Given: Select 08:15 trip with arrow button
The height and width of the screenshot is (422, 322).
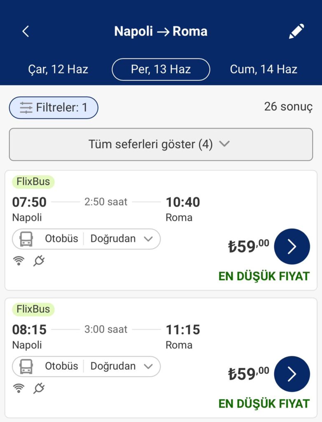Looking at the screenshot, I should (292, 374).
